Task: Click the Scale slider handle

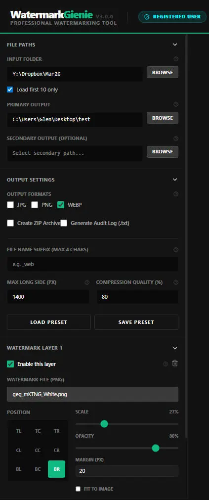Action: 104,424
